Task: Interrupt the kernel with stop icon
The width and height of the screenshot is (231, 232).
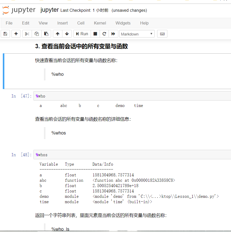Action: 95,34
